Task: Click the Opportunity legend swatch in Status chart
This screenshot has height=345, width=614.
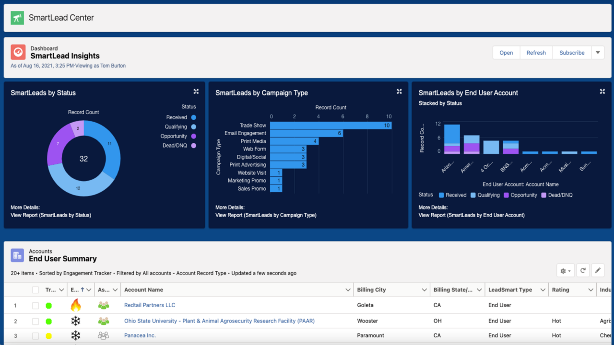Action: [193, 136]
